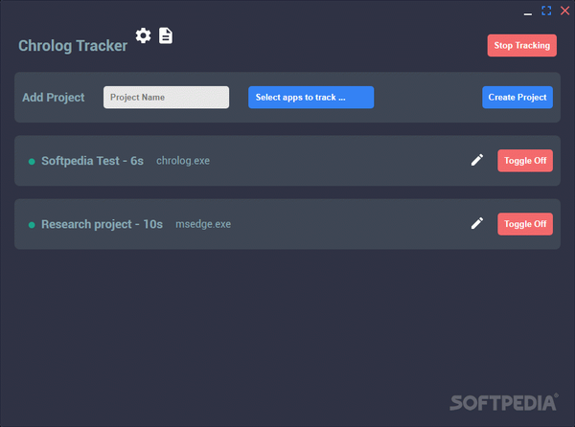Toggle Off the Research project
Image resolution: width=575 pixels, height=427 pixels.
pos(525,224)
